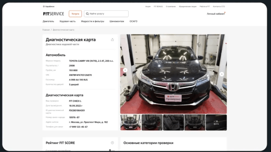Click the year value 2008
Screen dimensions: 271x152
coord(72,66)
